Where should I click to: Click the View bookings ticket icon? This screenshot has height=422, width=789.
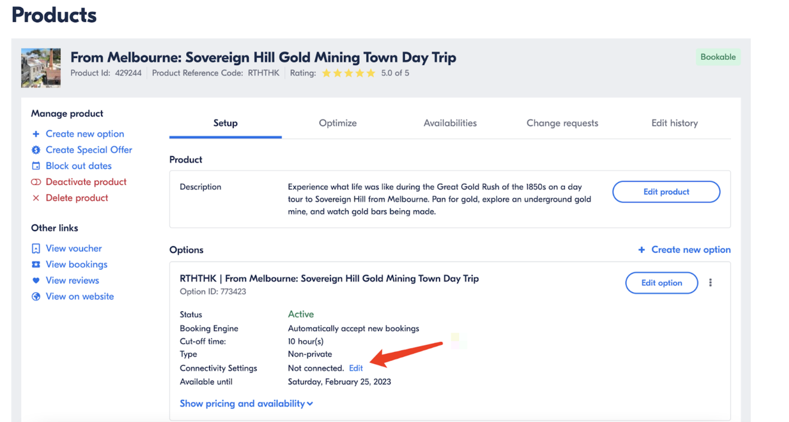point(36,264)
